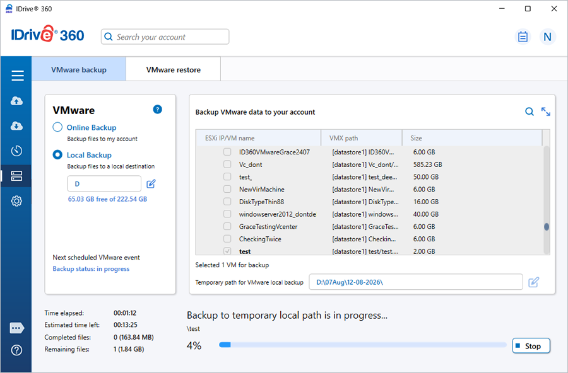Click the 4% progress percentage

pos(194,345)
